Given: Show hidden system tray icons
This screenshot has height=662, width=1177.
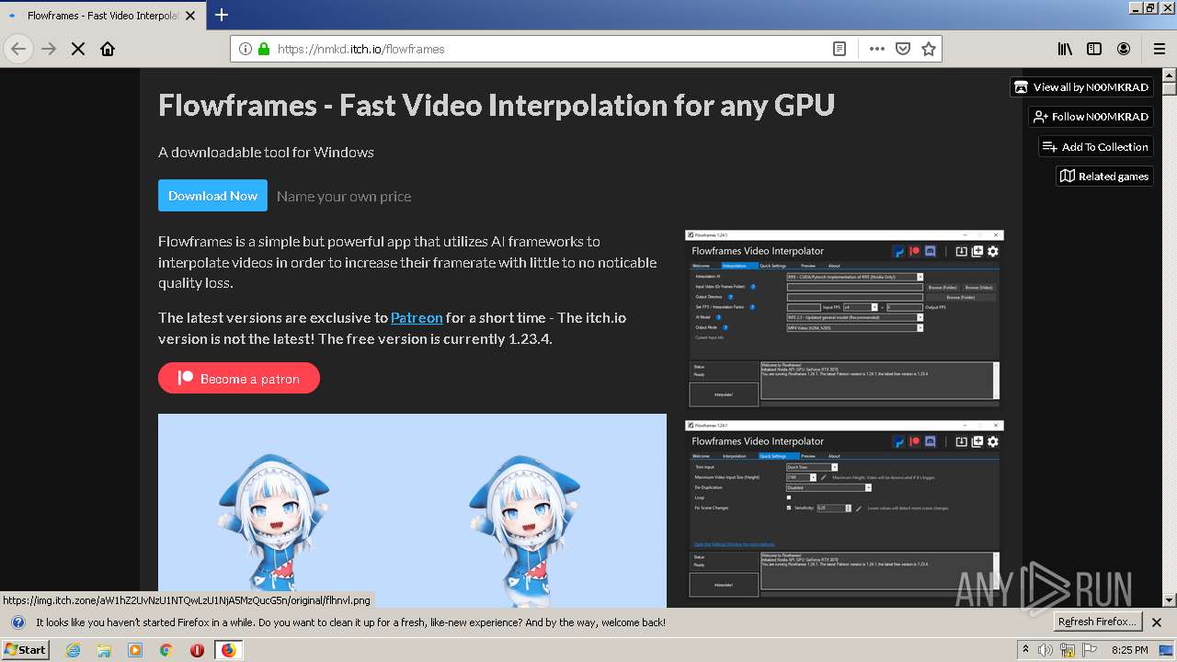Looking at the screenshot, I should 1026,650.
